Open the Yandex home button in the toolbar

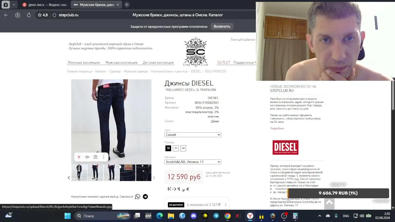(18, 15)
